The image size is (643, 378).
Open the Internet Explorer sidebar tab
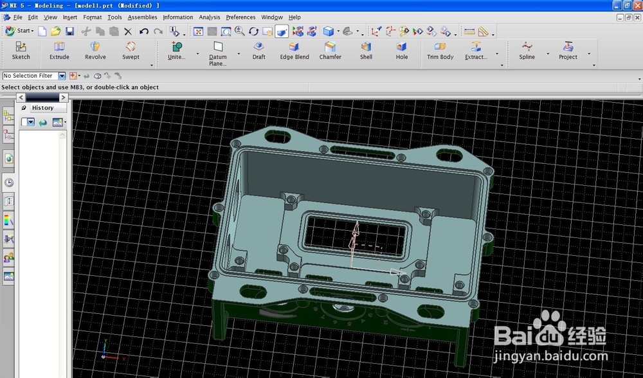pos(8,159)
